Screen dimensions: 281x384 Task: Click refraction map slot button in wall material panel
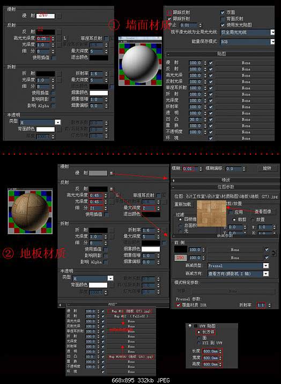click(x=59, y=73)
